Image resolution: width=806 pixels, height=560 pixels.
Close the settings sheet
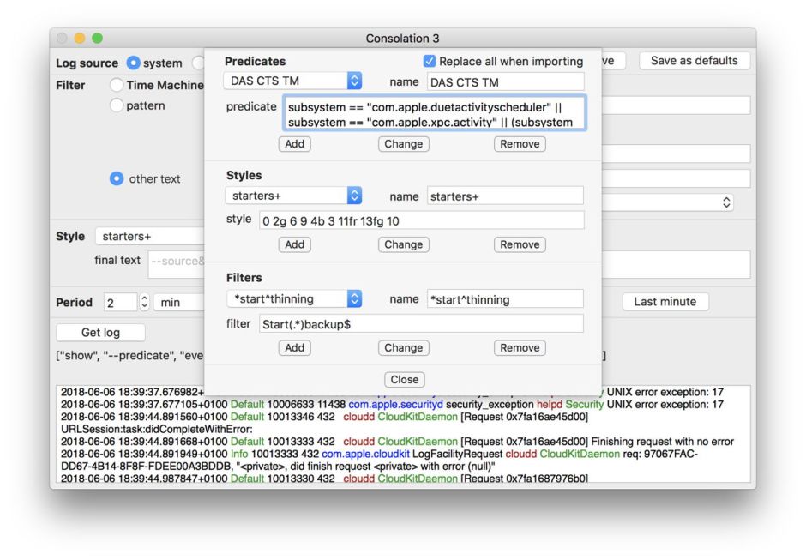(404, 380)
